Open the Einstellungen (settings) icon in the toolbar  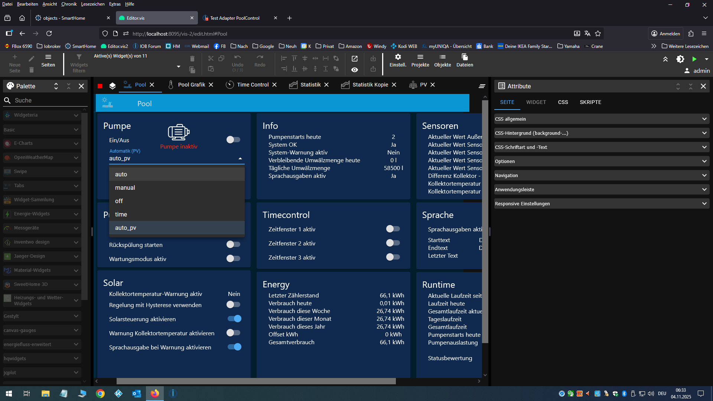point(398,61)
